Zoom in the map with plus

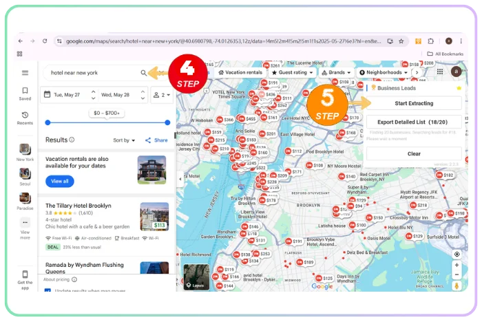457,265
